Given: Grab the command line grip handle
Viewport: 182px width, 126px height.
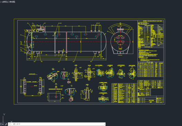Looking at the screenshot, I should [x=1, y=124].
